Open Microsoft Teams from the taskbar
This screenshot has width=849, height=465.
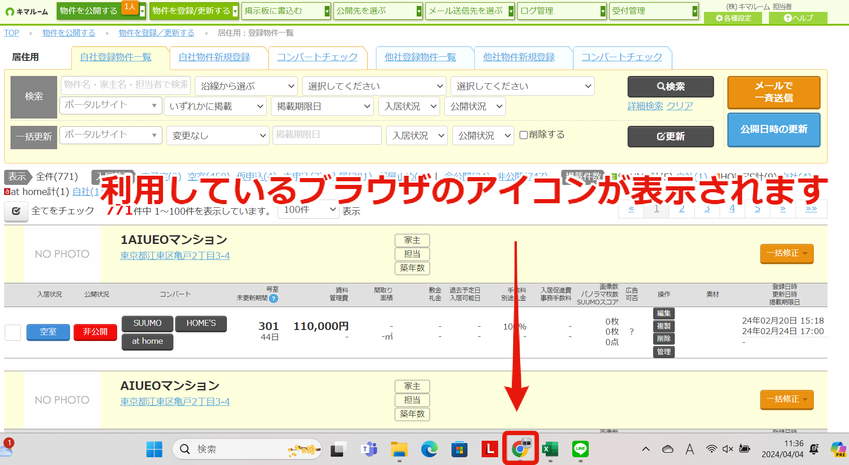coord(369,449)
